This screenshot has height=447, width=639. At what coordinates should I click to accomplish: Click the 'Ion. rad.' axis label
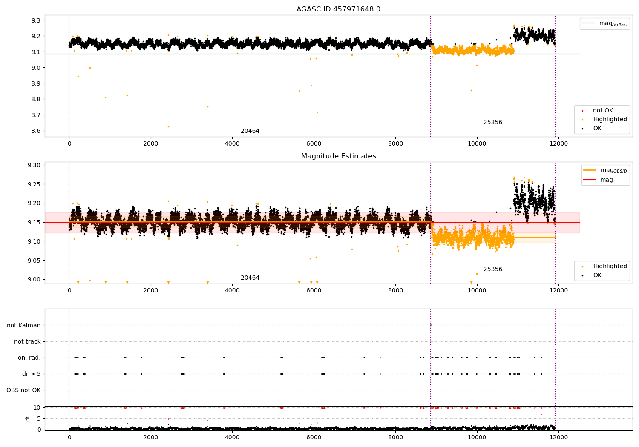click(29, 358)
